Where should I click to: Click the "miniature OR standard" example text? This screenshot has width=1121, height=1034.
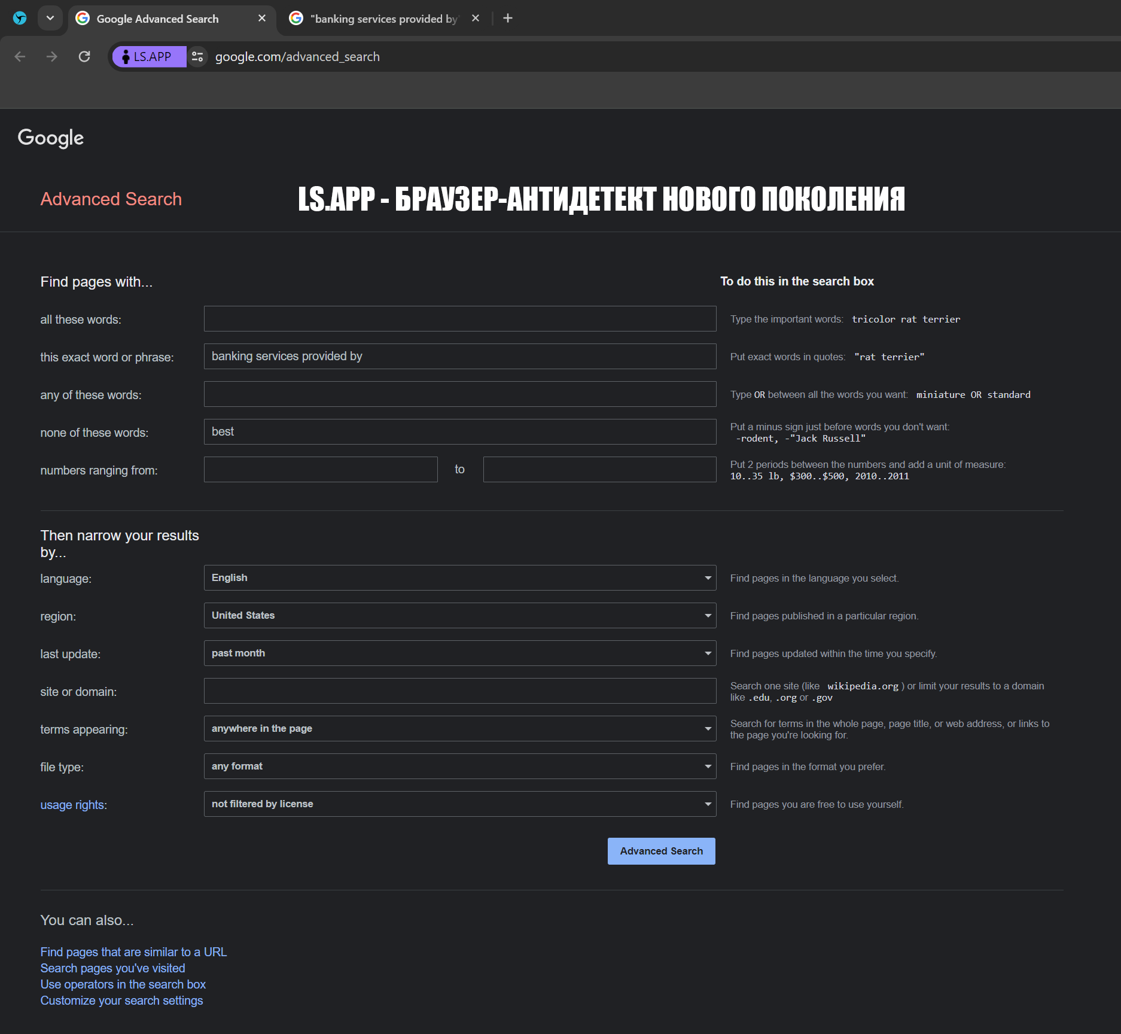[x=973, y=395]
